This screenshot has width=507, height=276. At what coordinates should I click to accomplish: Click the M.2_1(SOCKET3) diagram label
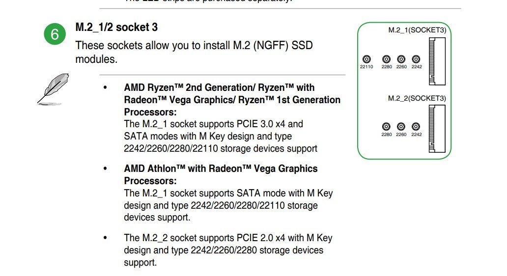[x=417, y=30]
